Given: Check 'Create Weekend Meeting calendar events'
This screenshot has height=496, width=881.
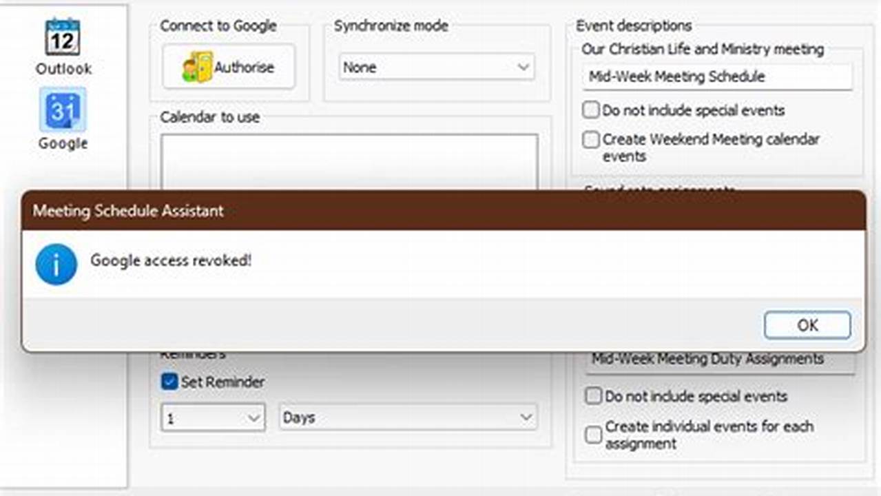Looking at the screenshot, I should [x=590, y=140].
